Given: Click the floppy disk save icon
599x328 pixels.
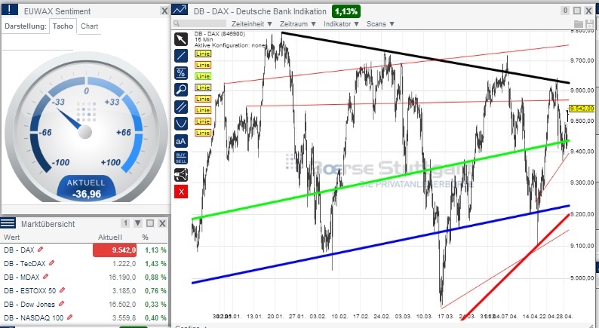Looking at the screenshot, I should tap(589, 23).
